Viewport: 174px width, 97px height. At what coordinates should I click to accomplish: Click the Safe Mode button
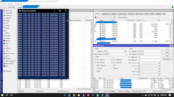[12, 7]
